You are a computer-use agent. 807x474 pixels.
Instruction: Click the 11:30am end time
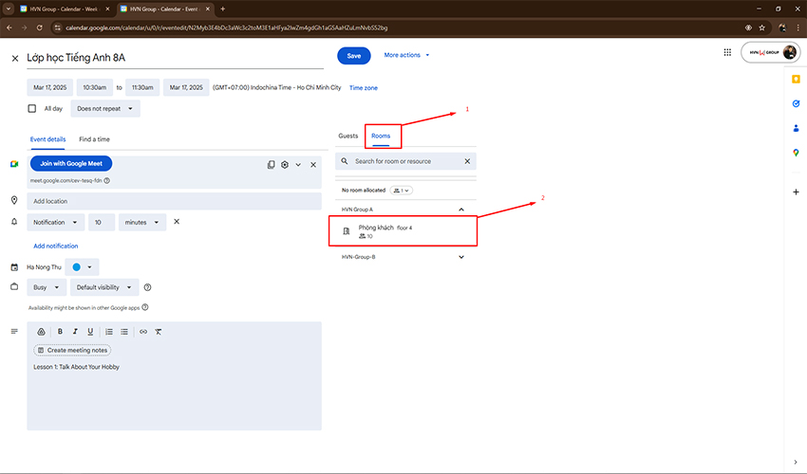tap(142, 87)
